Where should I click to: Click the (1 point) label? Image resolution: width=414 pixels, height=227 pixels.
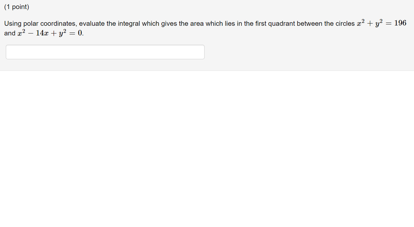[16, 6]
